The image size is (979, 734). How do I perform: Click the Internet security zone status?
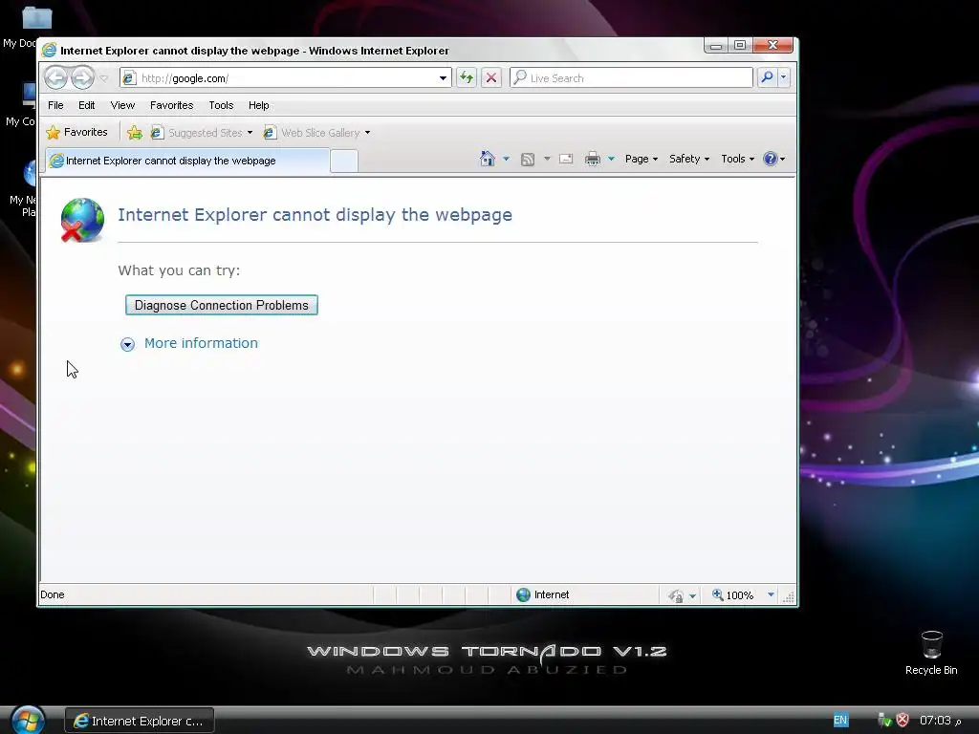tap(543, 594)
